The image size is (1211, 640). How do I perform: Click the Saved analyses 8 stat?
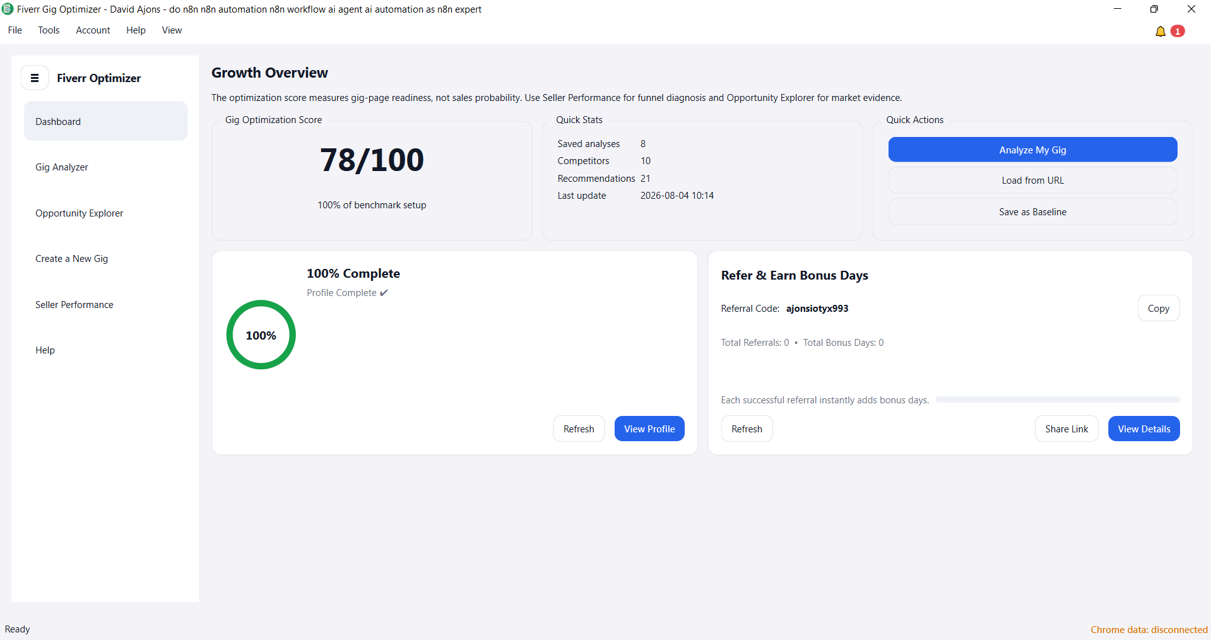point(601,144)
